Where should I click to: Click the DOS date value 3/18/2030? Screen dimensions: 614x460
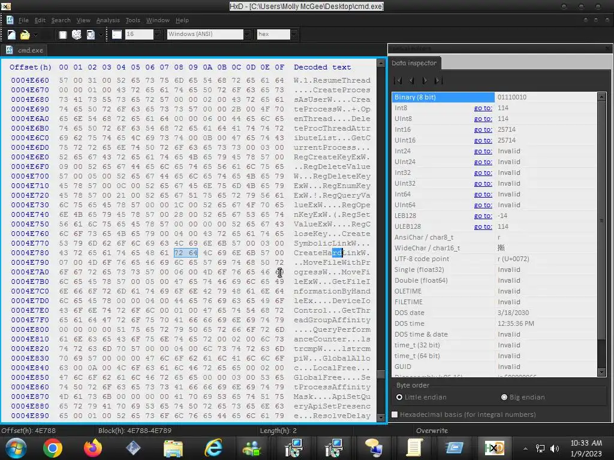(x=513, y=313)
